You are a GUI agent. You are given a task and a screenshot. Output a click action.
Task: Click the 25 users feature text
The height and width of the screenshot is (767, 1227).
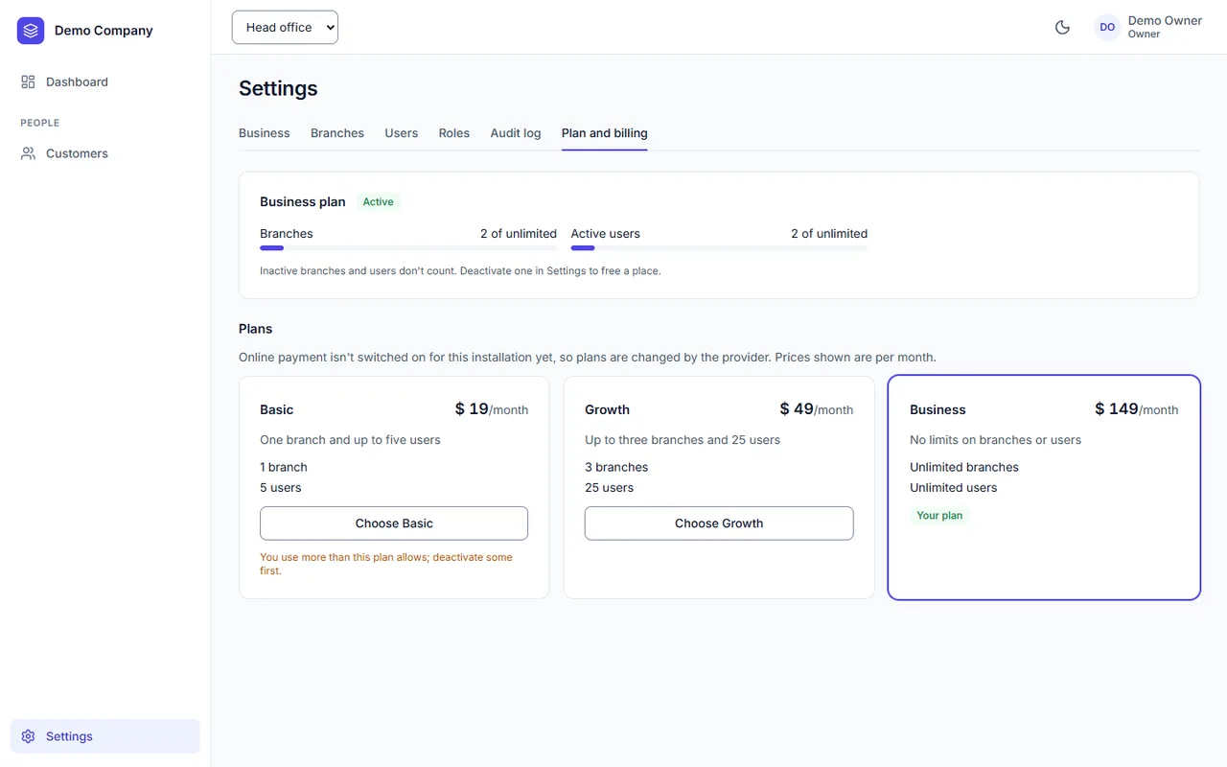tap(610, 487)
